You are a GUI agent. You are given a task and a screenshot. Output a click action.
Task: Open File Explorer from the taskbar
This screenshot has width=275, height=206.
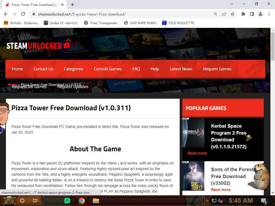point(96,201)
